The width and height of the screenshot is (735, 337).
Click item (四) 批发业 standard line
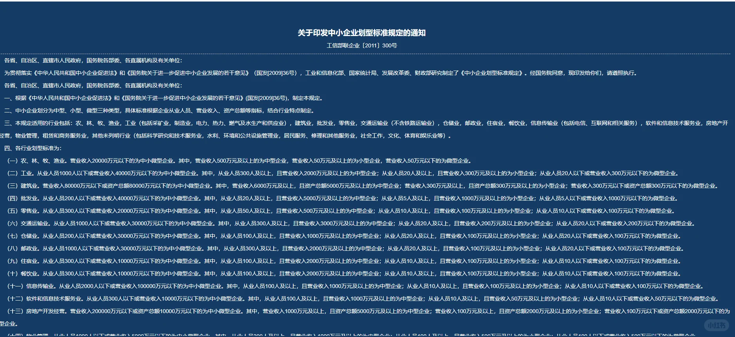[x=343, y=198]
